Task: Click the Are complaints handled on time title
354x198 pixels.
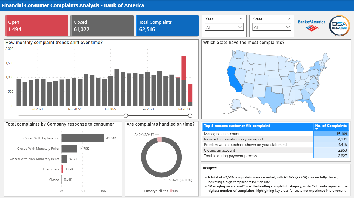Action: click(161, 124)
